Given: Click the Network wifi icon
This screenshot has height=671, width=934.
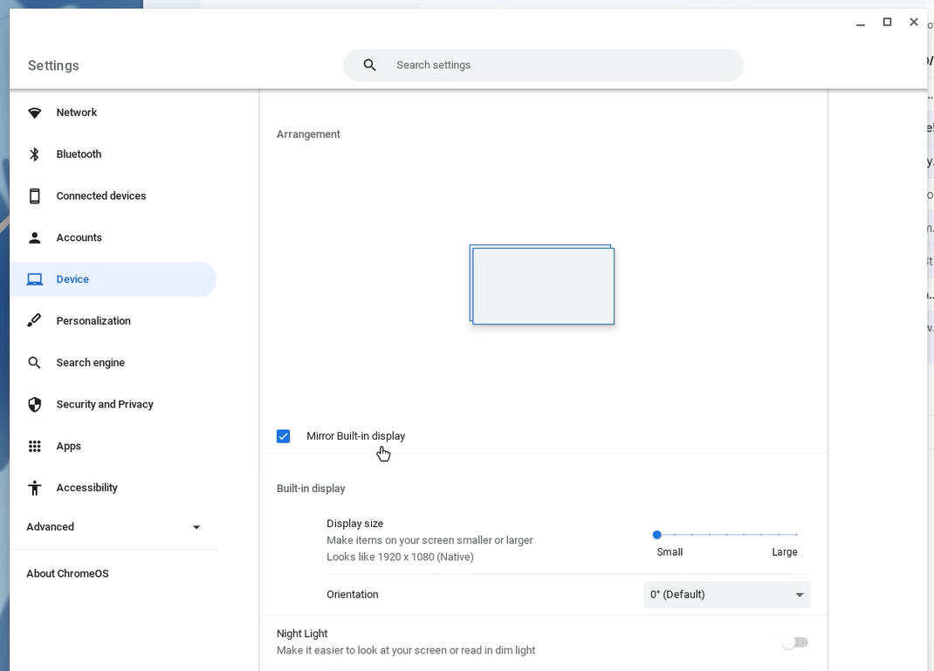Looking at the screenshot, I should (x=35, y=113).
